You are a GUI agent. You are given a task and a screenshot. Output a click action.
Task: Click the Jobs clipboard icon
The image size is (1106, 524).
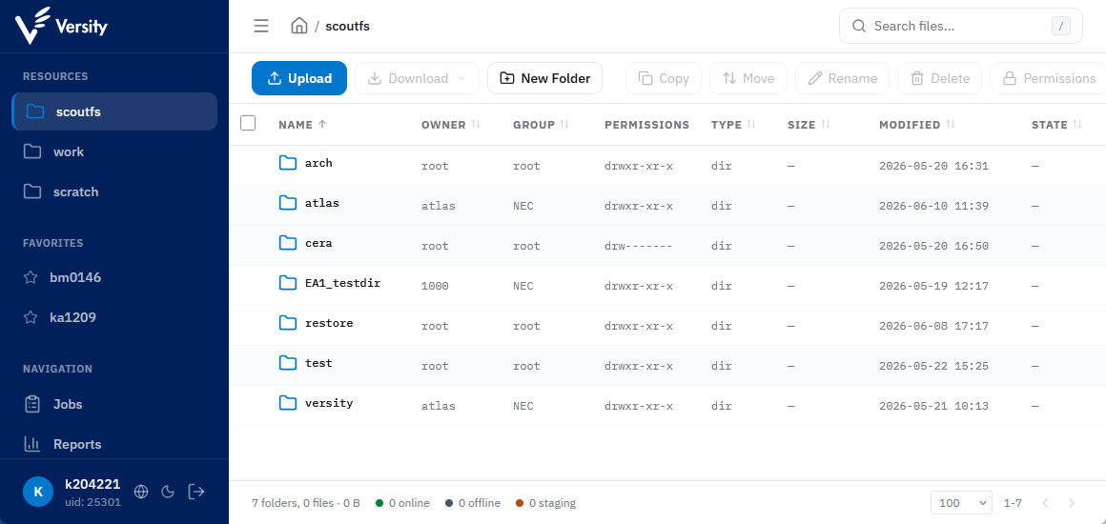pyautogui.click(x=31, y=404)
